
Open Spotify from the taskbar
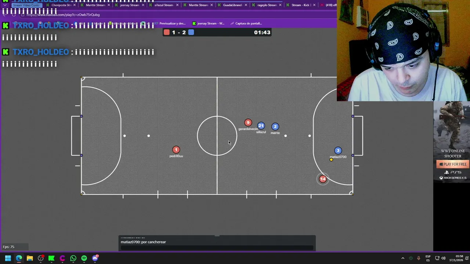pyautogui.click(x=84, y=258)
